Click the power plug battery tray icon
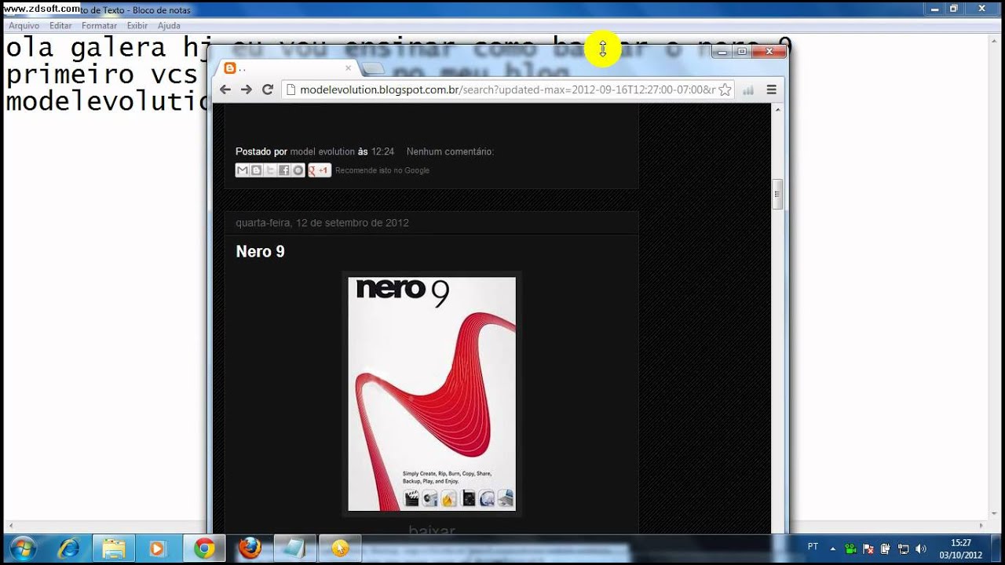 click(x=886, y=549)
